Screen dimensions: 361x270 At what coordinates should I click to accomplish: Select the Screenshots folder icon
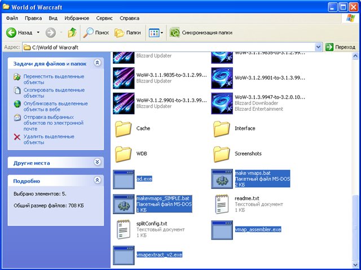pos(222,154)
